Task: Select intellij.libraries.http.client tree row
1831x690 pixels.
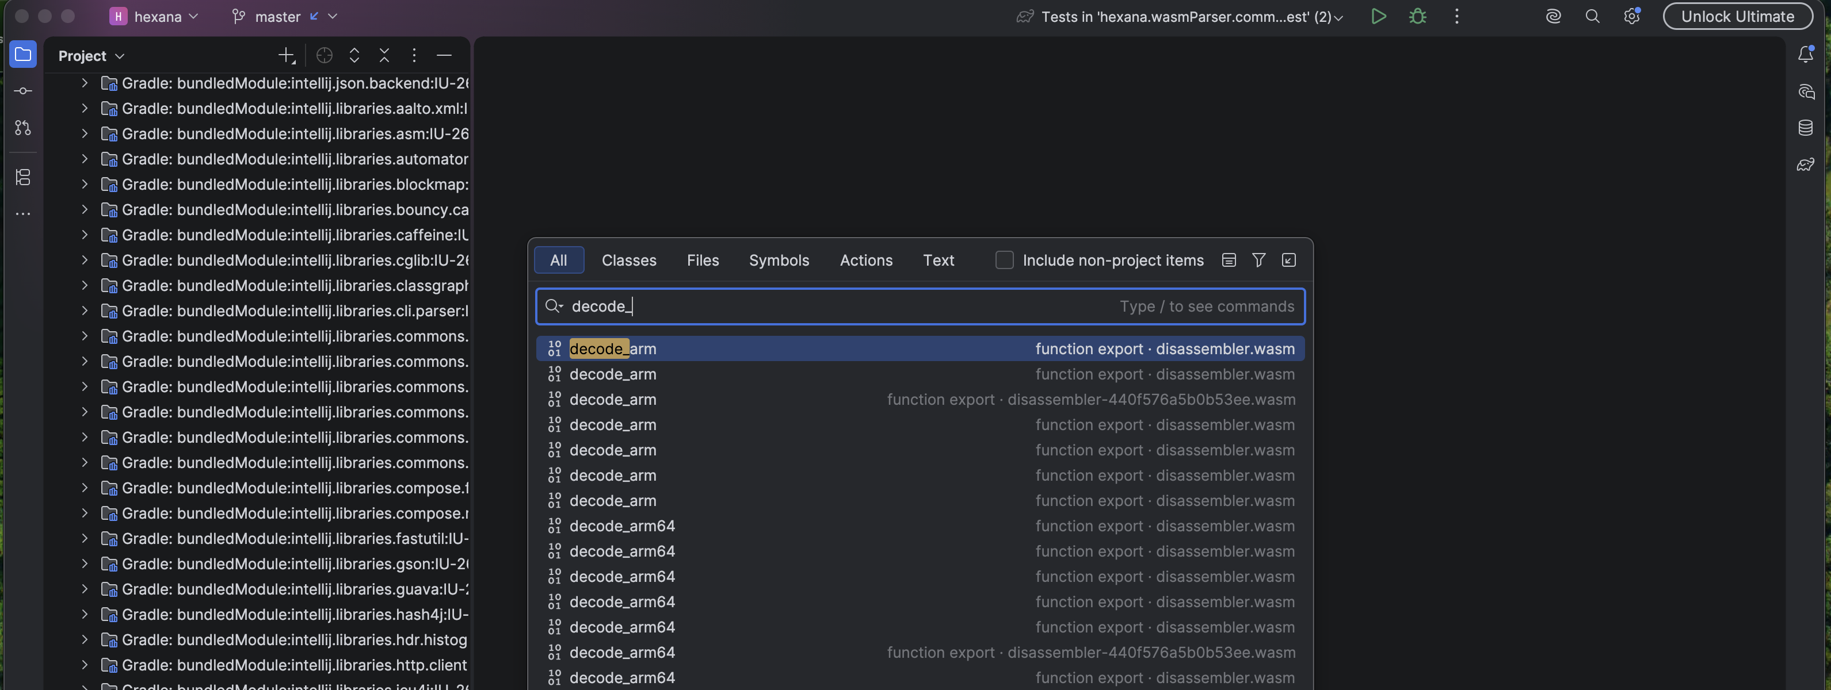Action: pos(257,665)
